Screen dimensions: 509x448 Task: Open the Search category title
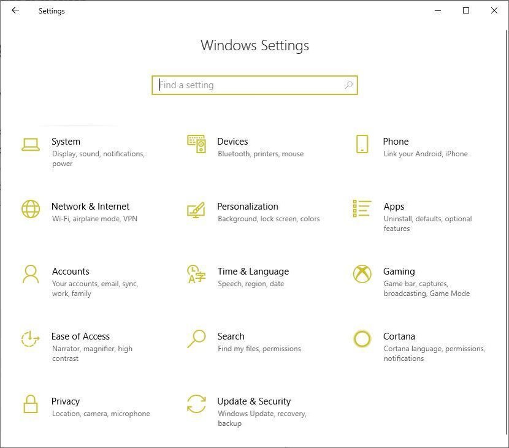(231, 336)
